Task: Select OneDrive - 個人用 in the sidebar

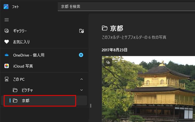Action: point(29,55)
